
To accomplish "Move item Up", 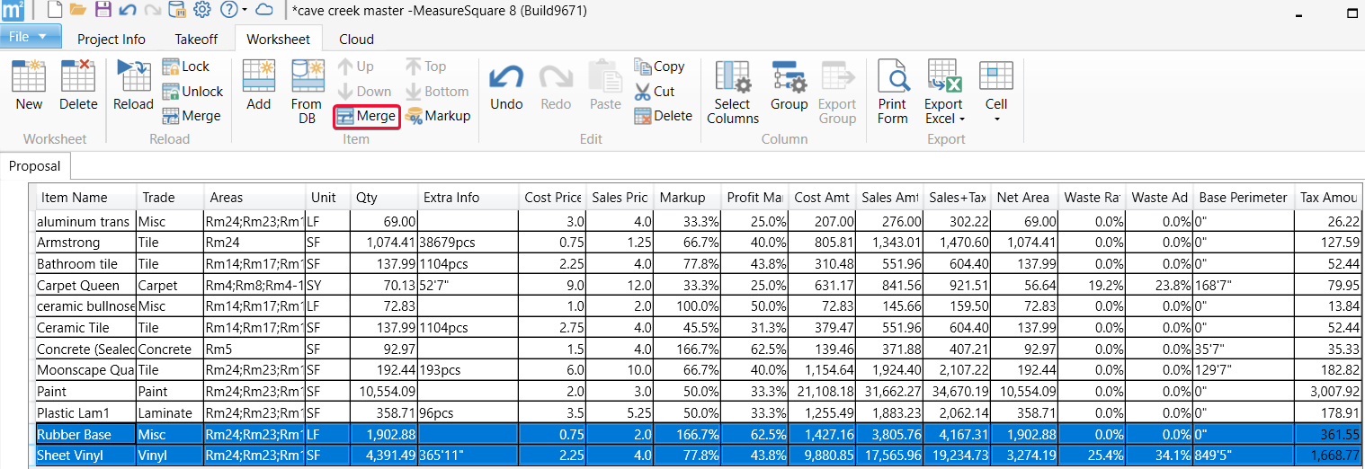I will [x=356, y=66].
